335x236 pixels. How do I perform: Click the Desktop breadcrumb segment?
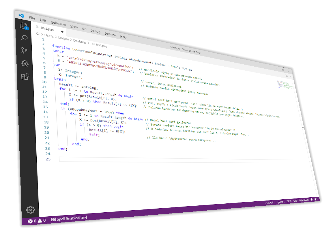79,41
